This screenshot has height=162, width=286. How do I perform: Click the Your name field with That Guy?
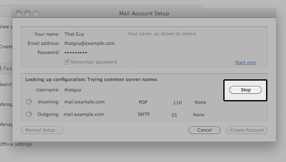(x=74, y=34)
